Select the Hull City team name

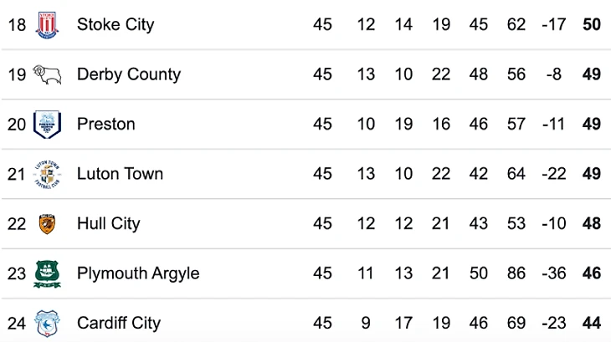(x=109, y=224)
